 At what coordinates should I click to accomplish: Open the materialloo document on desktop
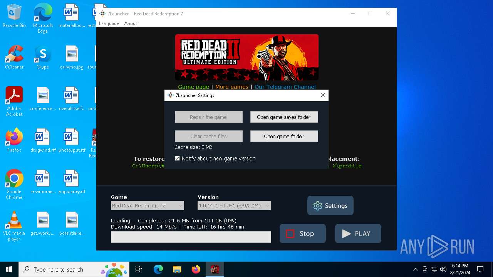pyautogui.click(x=72, y=16)
